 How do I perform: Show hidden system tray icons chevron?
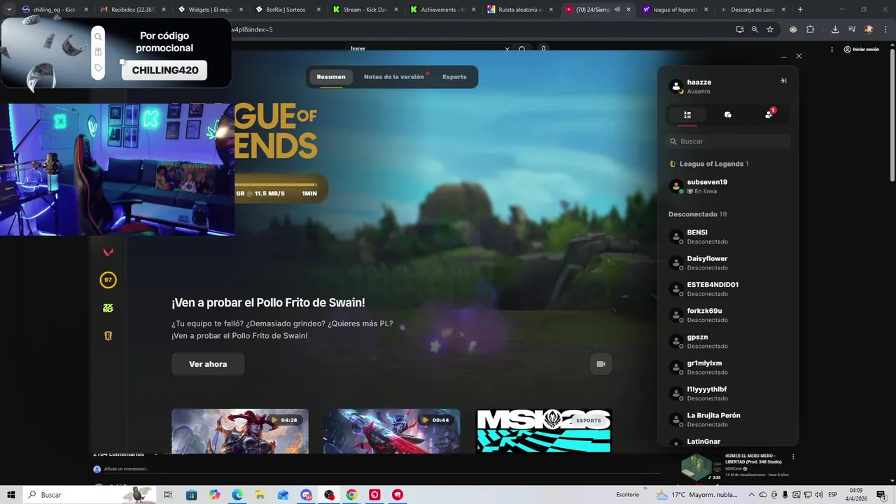click(x=750, y=495)
